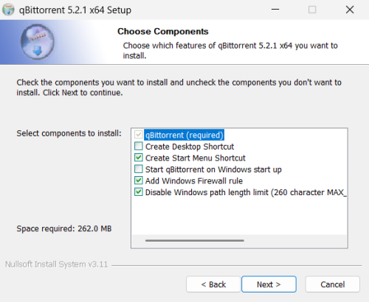Minimize the setup window

[275, 10]
